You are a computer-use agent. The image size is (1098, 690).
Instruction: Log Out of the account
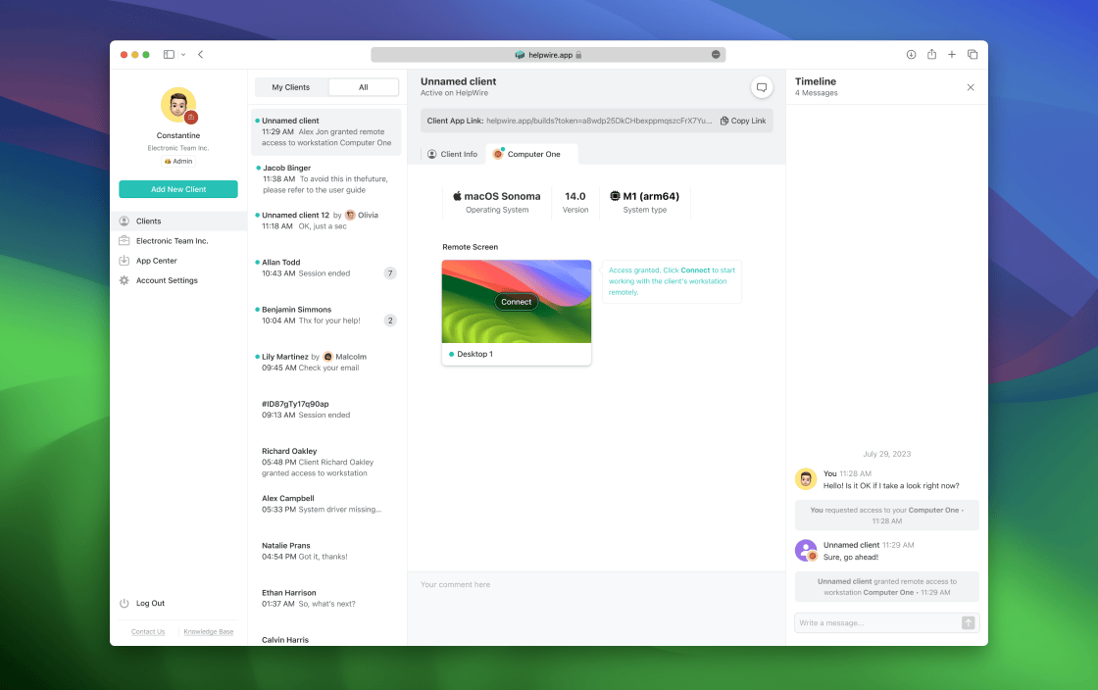pyautogui.click(x=151, y=603)
